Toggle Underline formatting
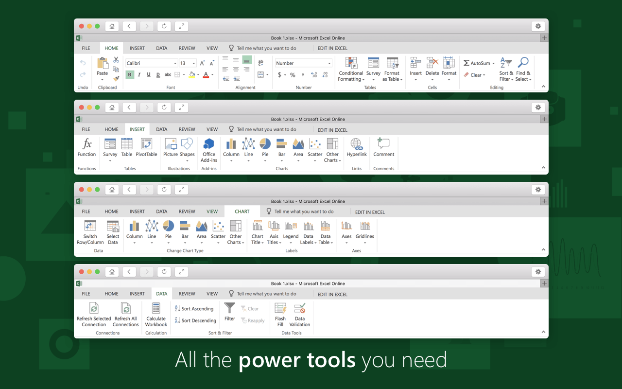 click(x=149, y=74)
